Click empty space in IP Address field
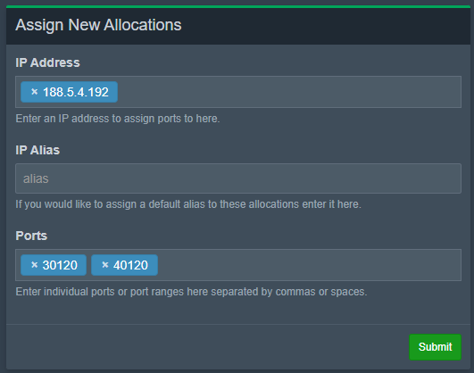 click(288, 92)
